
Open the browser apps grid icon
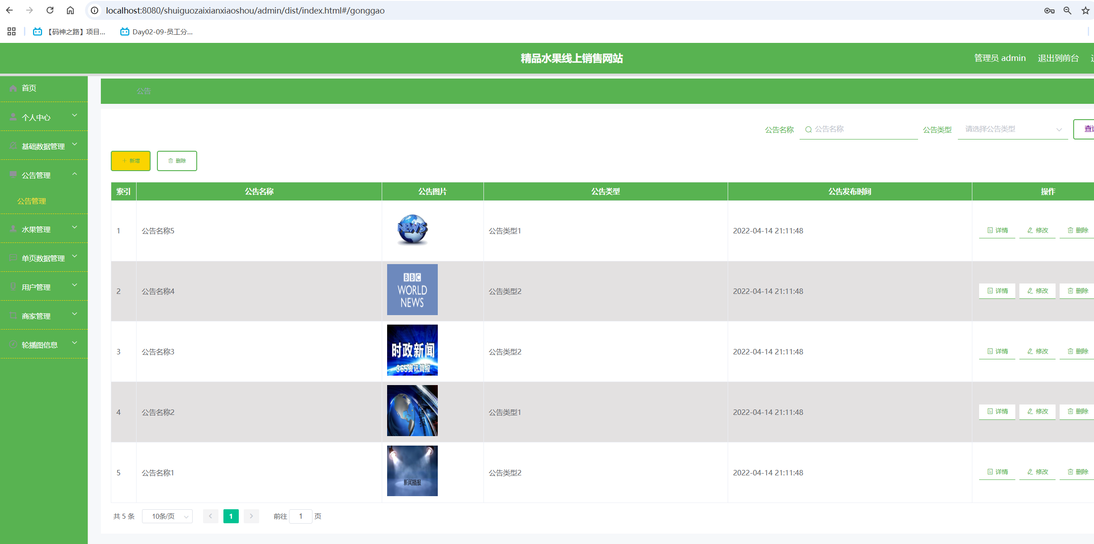pyautogui.click(x=11, y=31)
